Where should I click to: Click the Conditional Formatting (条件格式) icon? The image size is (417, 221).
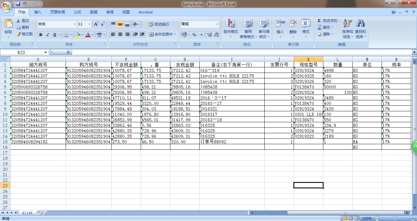coord(230,24)
